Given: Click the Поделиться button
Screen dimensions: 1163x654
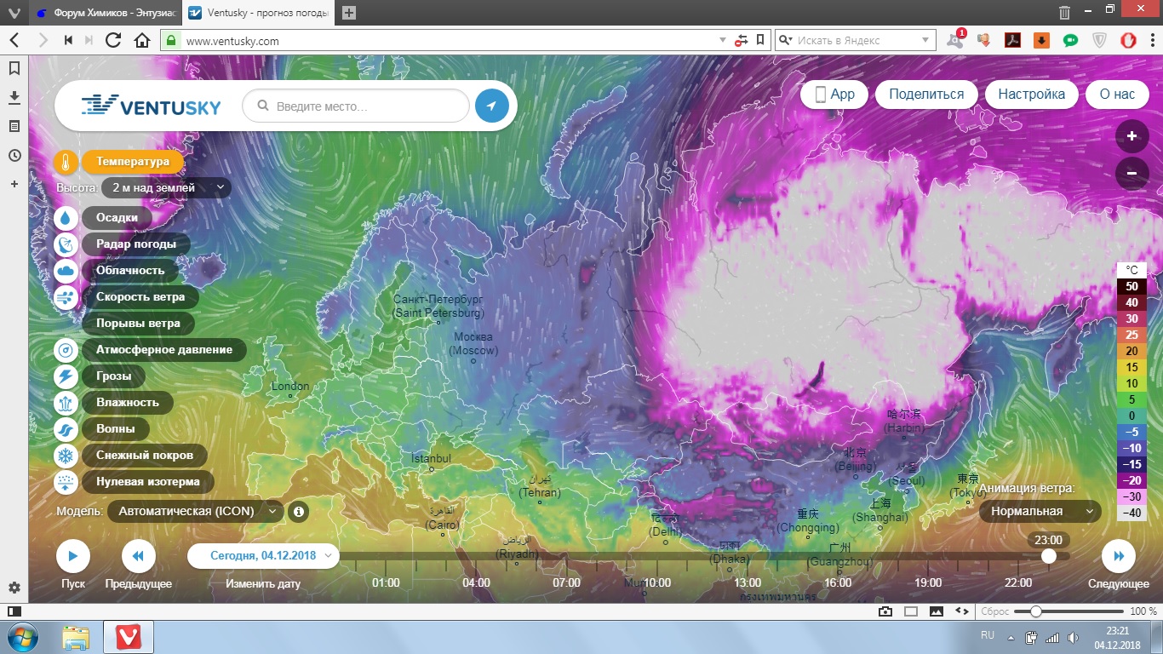Looking at the screenshot, I should [x=926, y=95].
